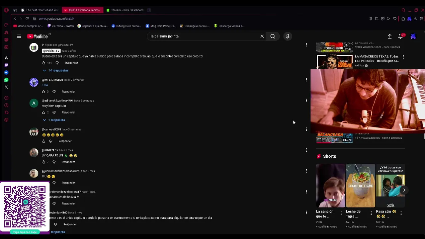Open options for @carlosyt7248 comment

tap(306, 129)
